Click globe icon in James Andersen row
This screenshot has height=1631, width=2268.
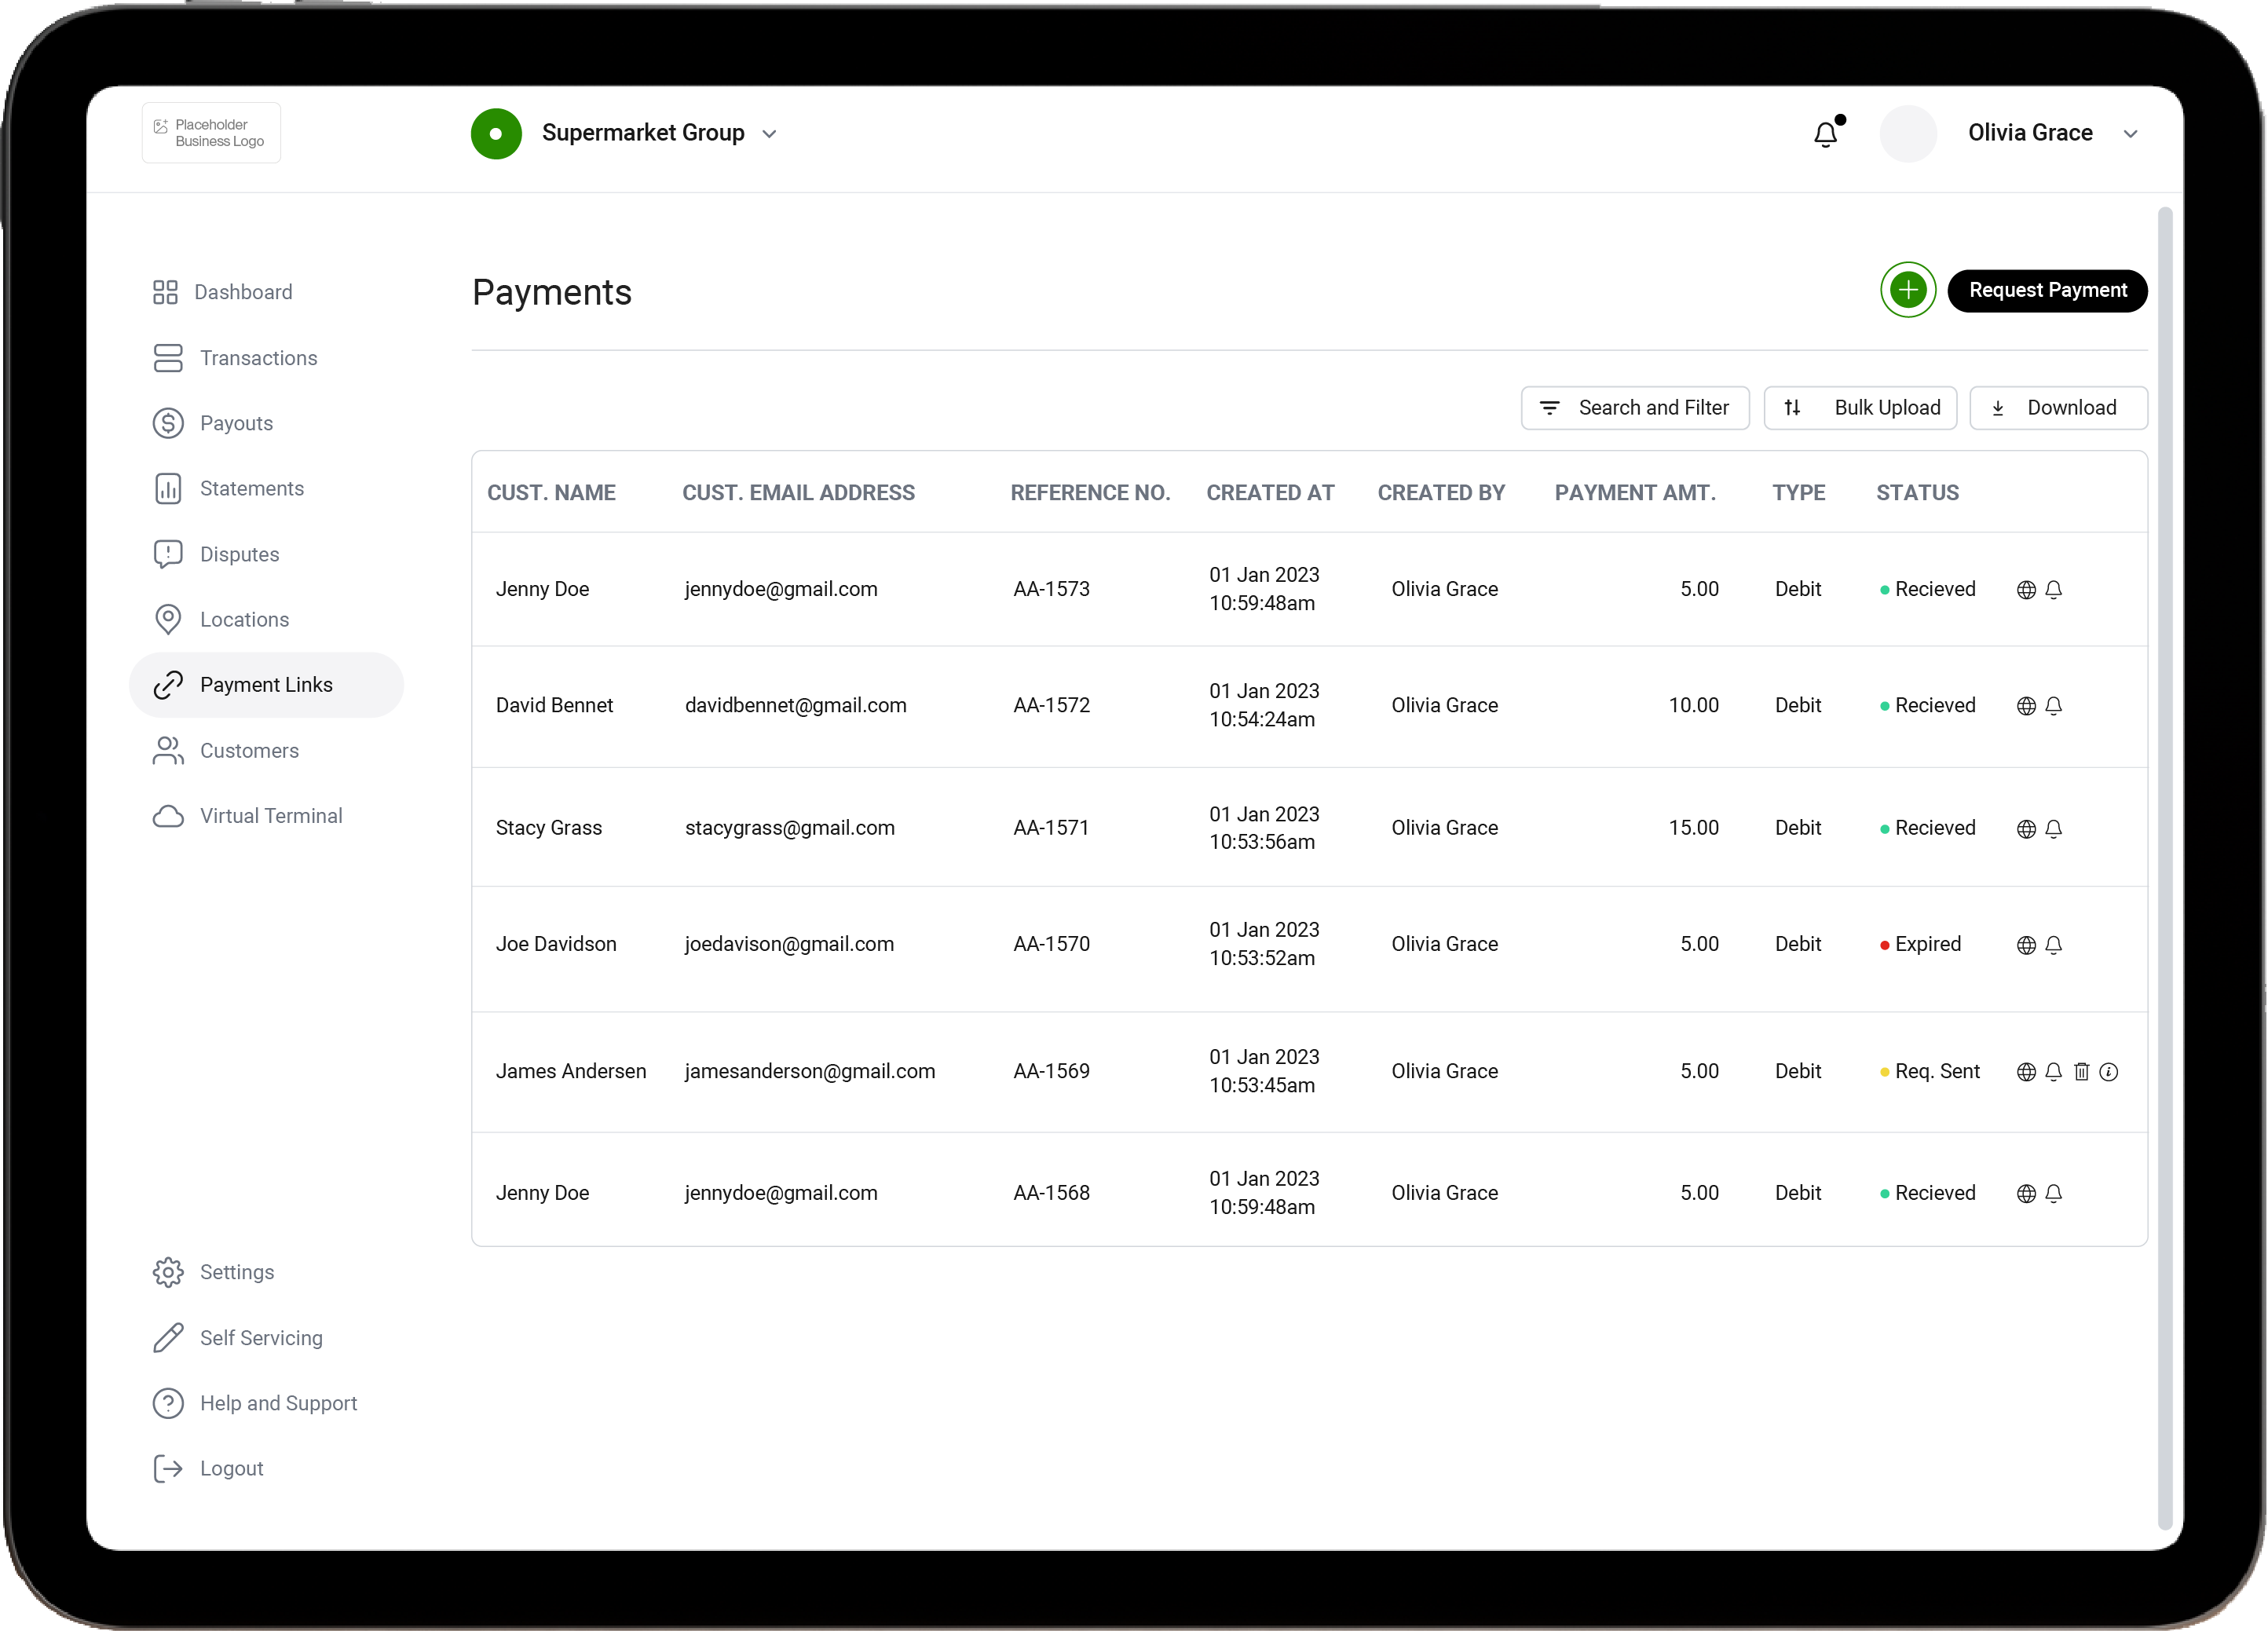click(x=2026, y=1072)
